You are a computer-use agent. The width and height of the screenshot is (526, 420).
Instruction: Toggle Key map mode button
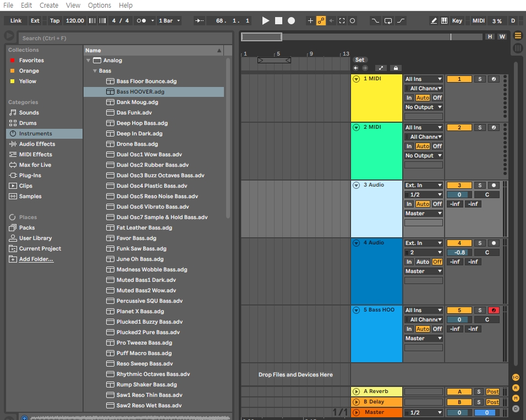point(457,21)
